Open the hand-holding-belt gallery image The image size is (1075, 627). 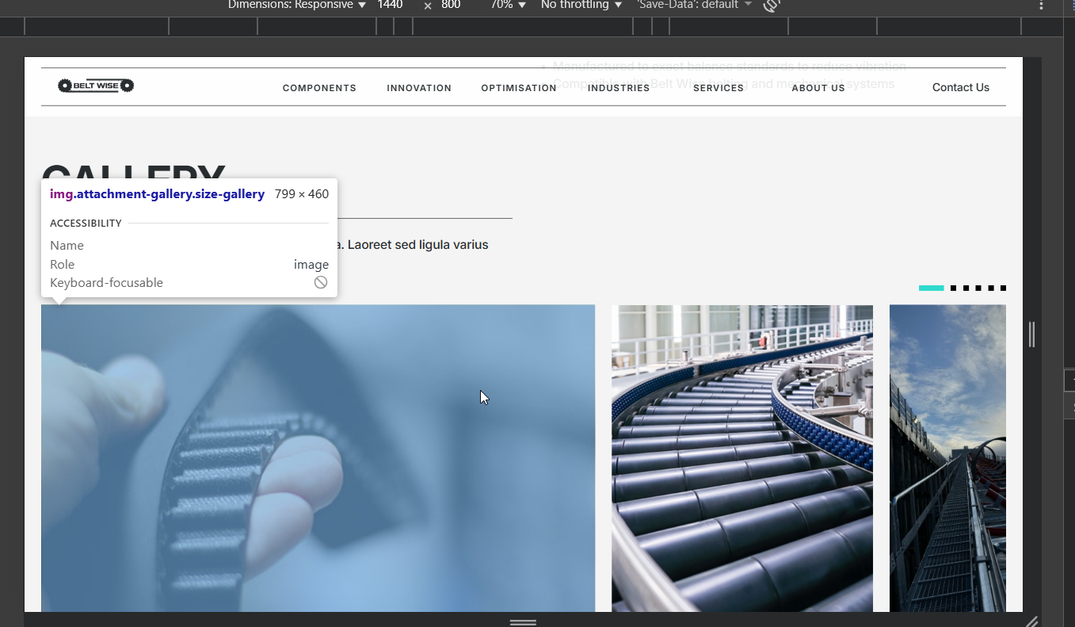(x=318, y=458)
